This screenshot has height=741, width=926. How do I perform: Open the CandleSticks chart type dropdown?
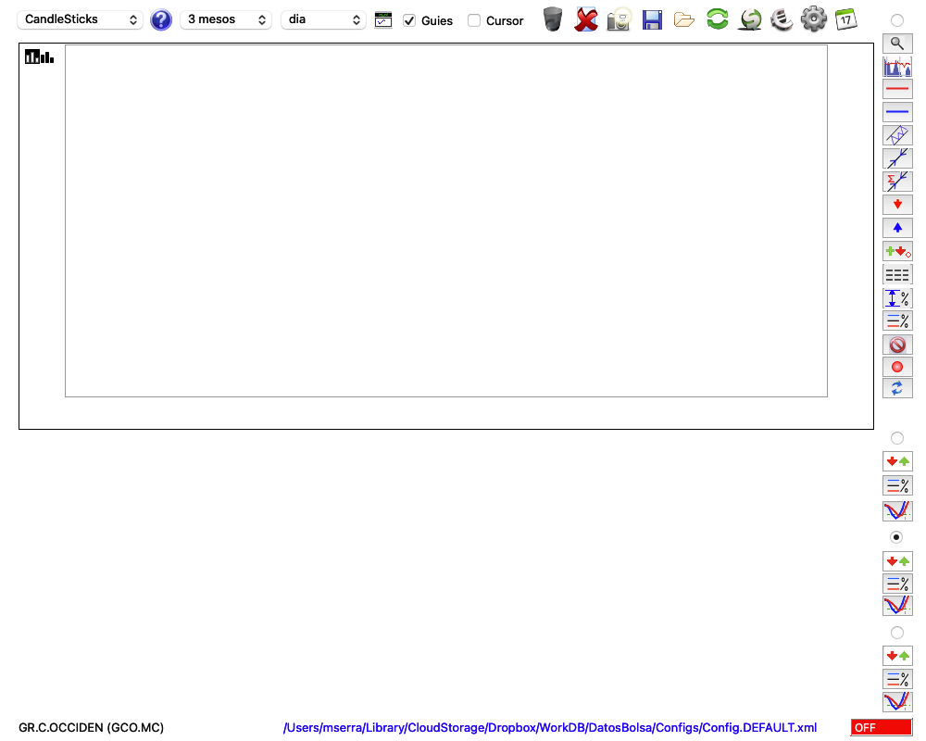81,19
